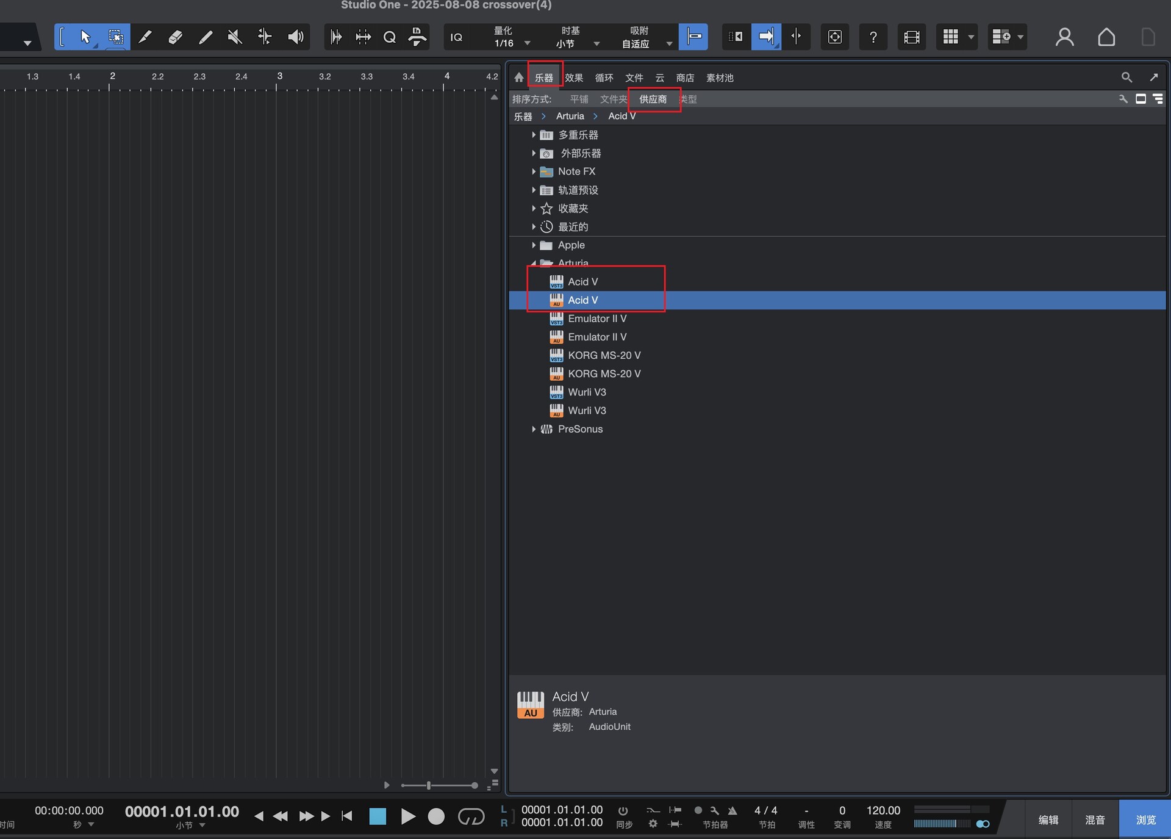
Task: Switch to the 循环 loops tab
Action: [604, 77]
